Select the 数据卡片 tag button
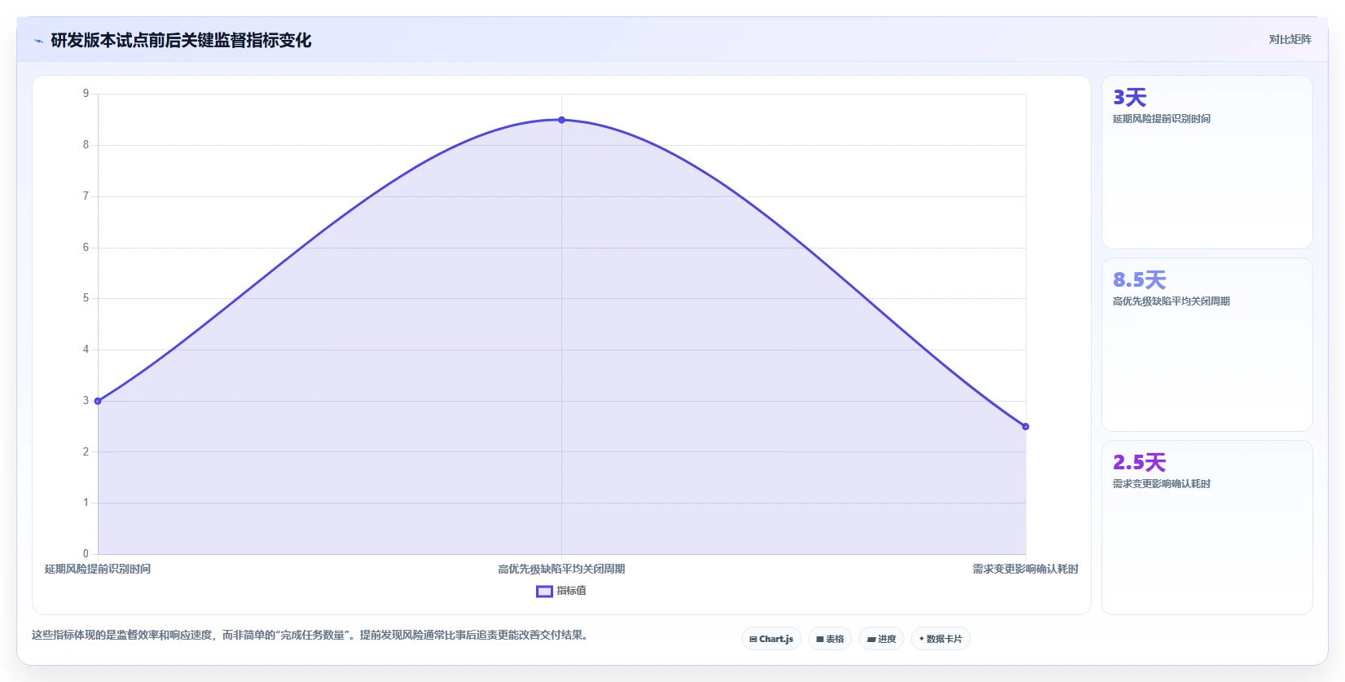The width and height of the screenshot is (1345, 682). (x=941, y=639)
